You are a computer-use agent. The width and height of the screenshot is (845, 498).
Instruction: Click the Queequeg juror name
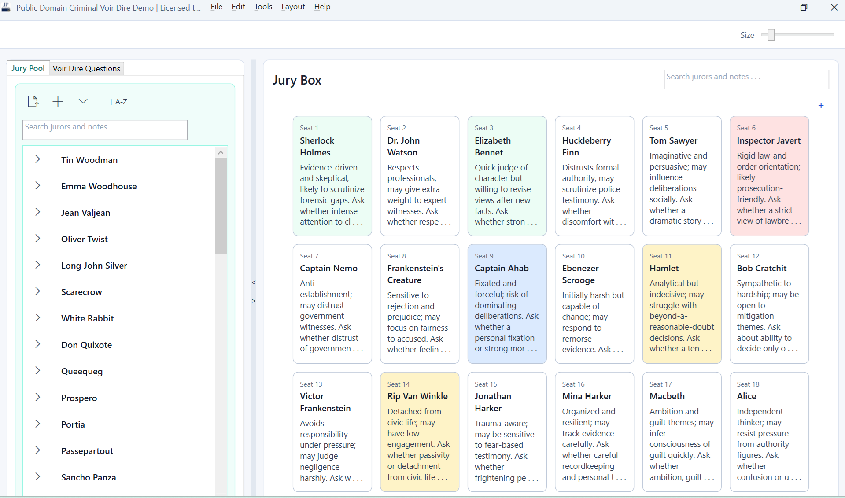[82, 371]
